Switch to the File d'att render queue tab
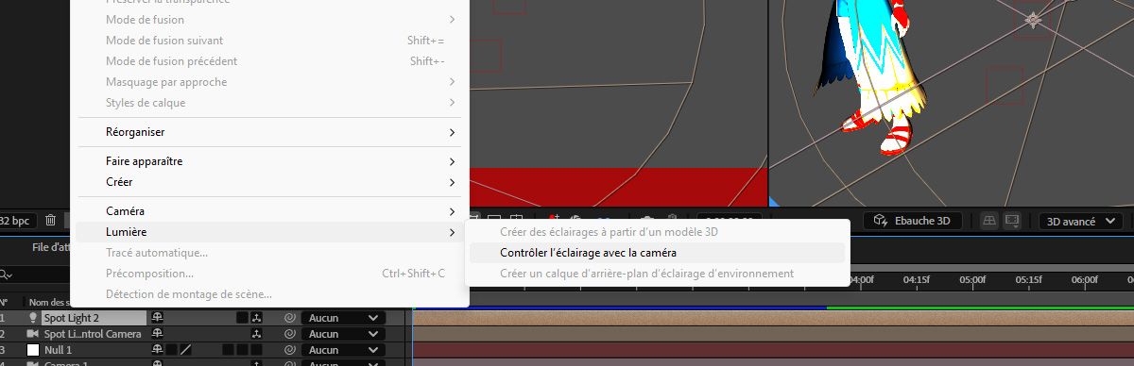 (x=51, y=247)
